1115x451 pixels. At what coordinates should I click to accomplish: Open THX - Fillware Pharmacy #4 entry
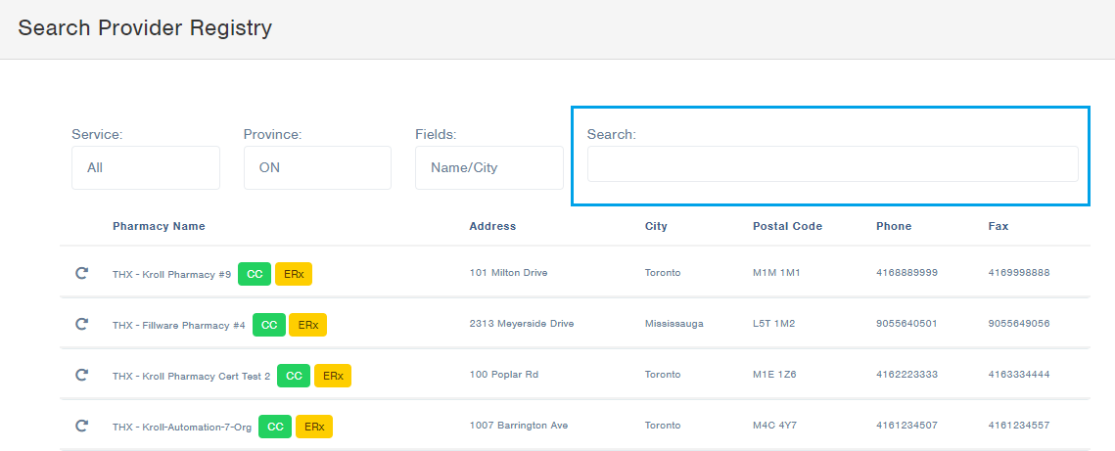178,325
